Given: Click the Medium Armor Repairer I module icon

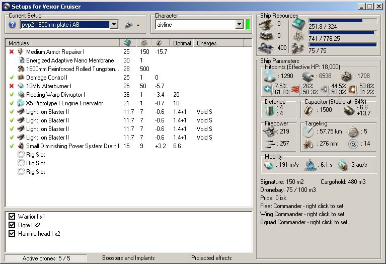Looking at the screenshot, I should [21, 51].
